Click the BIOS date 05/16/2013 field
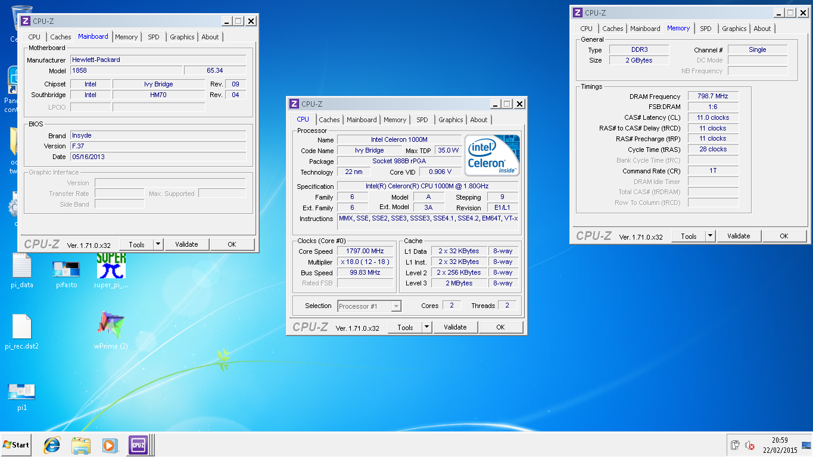The image size is (813, 457). tap(158, 157)
